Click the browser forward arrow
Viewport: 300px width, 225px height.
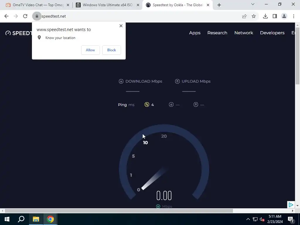16,16
